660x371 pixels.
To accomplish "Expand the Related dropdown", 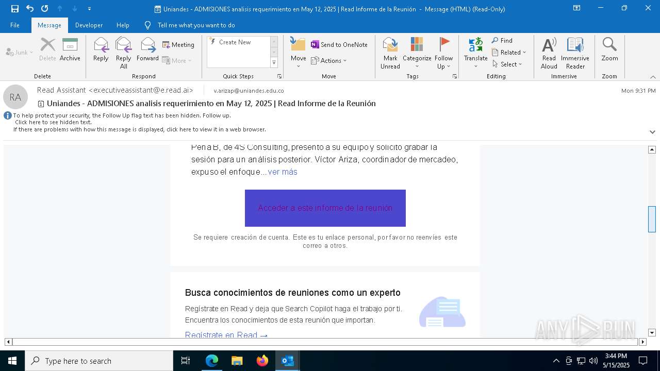I will coord(509,53).
